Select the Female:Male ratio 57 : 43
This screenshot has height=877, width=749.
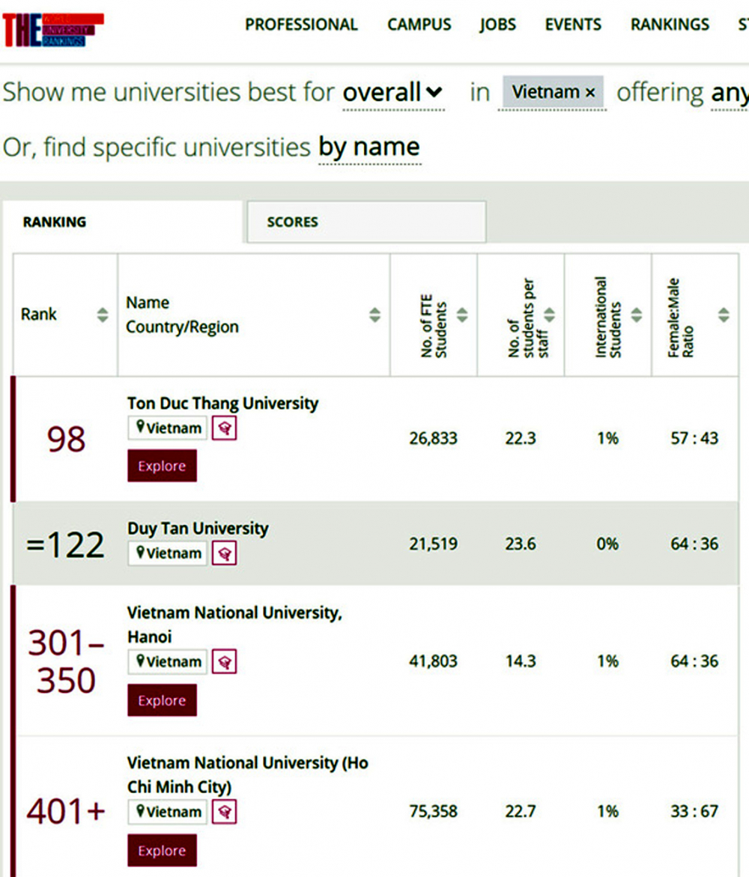[695, 439]
